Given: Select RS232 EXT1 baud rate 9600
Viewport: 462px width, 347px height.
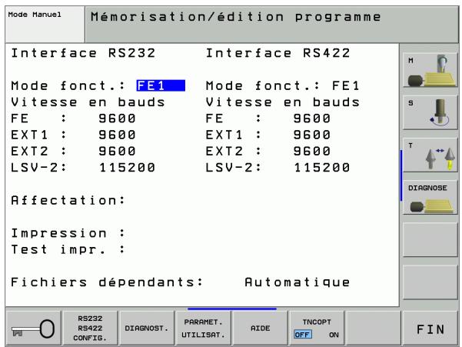Looking at the screenshot, I should click(117, 135).
